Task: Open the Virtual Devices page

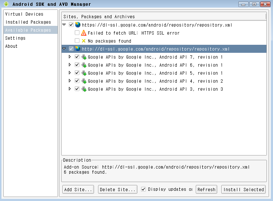Action: [31, 14]
